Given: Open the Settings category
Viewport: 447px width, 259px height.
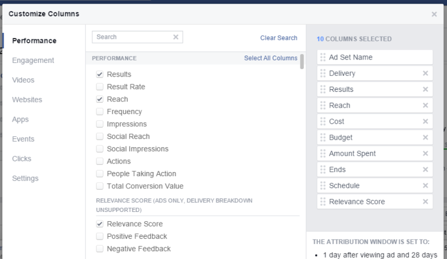Looking at the screenshot, I should click(25, 178).
